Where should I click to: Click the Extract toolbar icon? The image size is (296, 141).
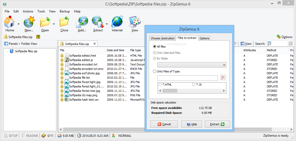[x=98, y=22]
